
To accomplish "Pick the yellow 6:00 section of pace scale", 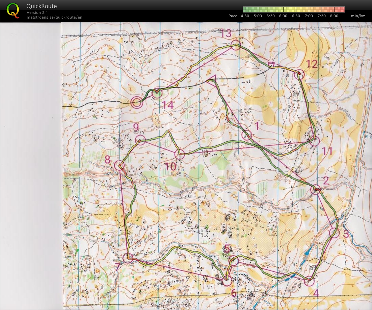I will pyautogui.click(x=283, y=9).
